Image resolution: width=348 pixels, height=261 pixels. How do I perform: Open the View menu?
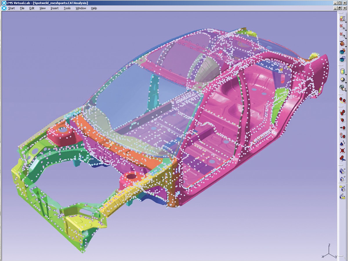click(42, 8)
